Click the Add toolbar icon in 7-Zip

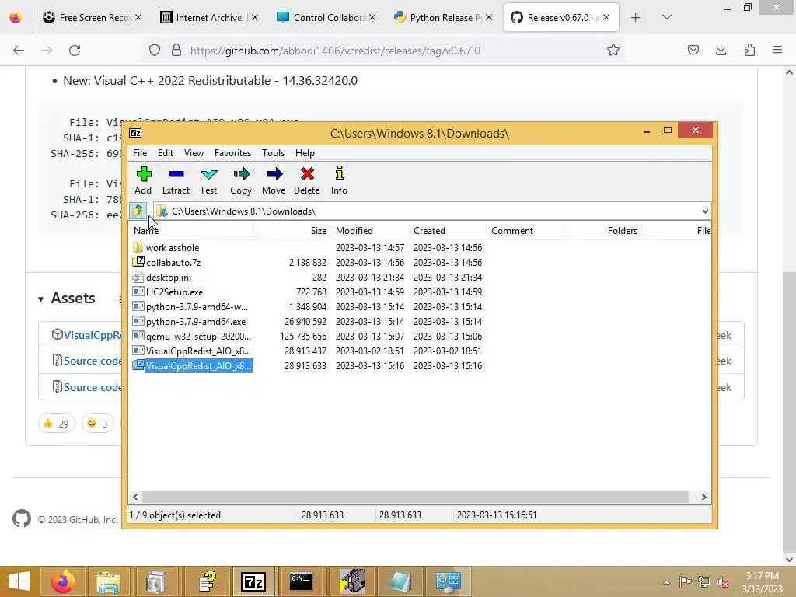pyautogui.click(x=144, y=180)
